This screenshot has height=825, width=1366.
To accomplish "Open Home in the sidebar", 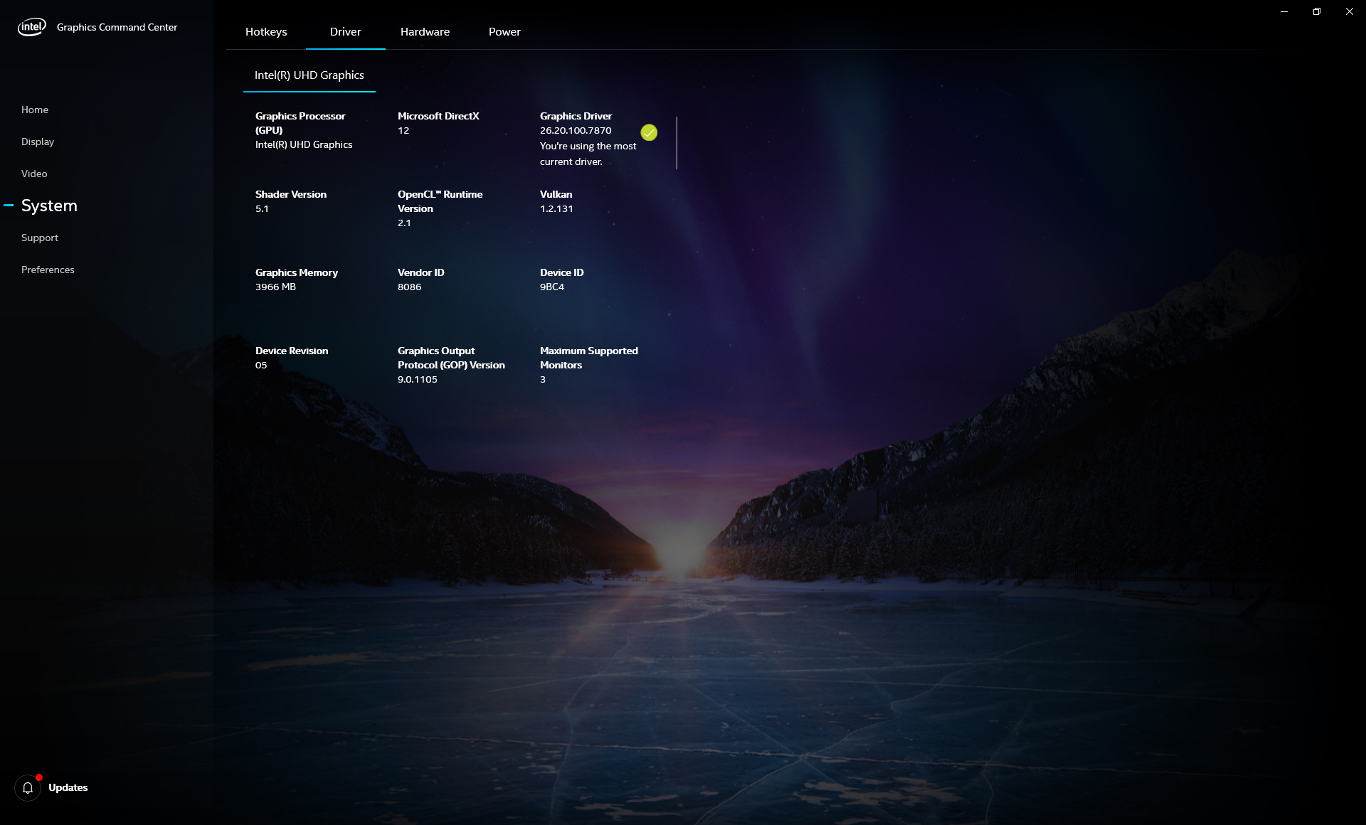I will pos(35,110).
